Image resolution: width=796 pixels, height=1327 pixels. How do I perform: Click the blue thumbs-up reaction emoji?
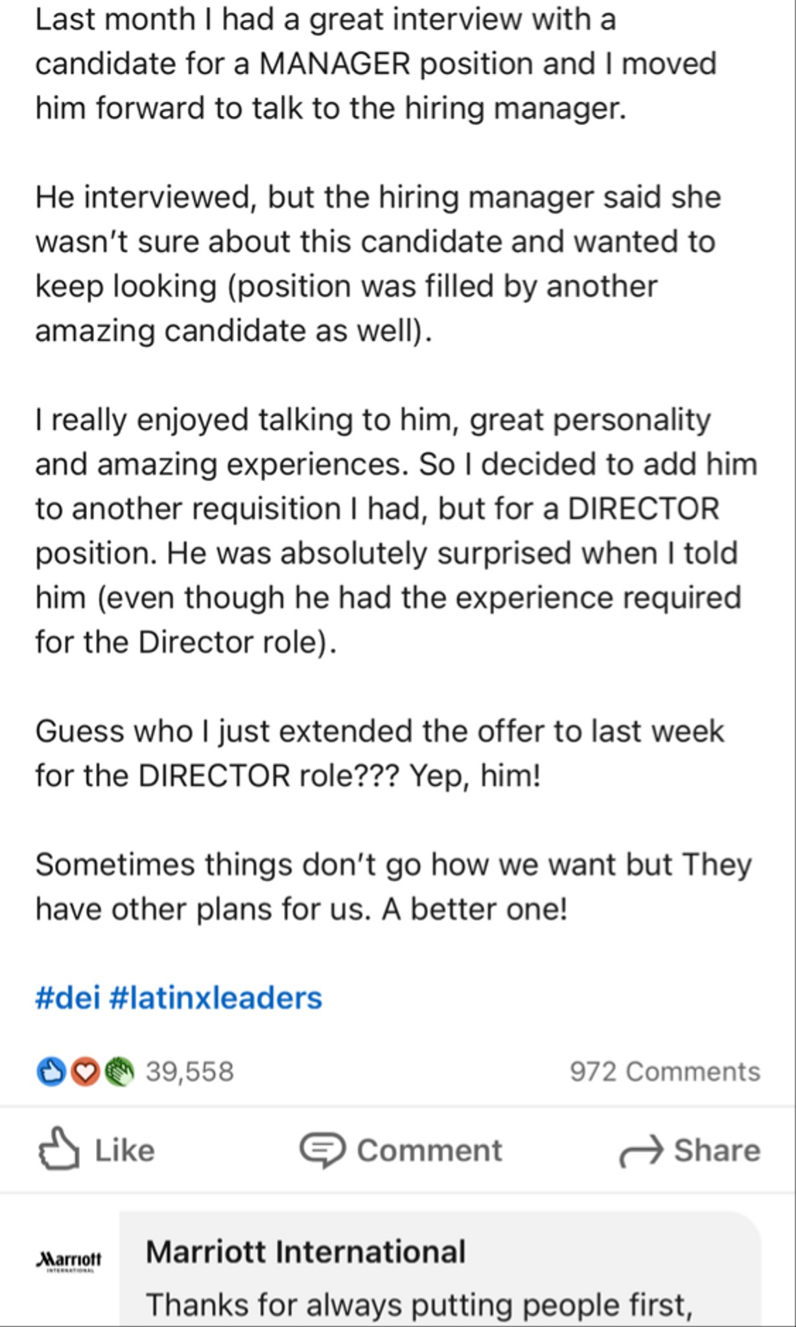(52, 1071)
